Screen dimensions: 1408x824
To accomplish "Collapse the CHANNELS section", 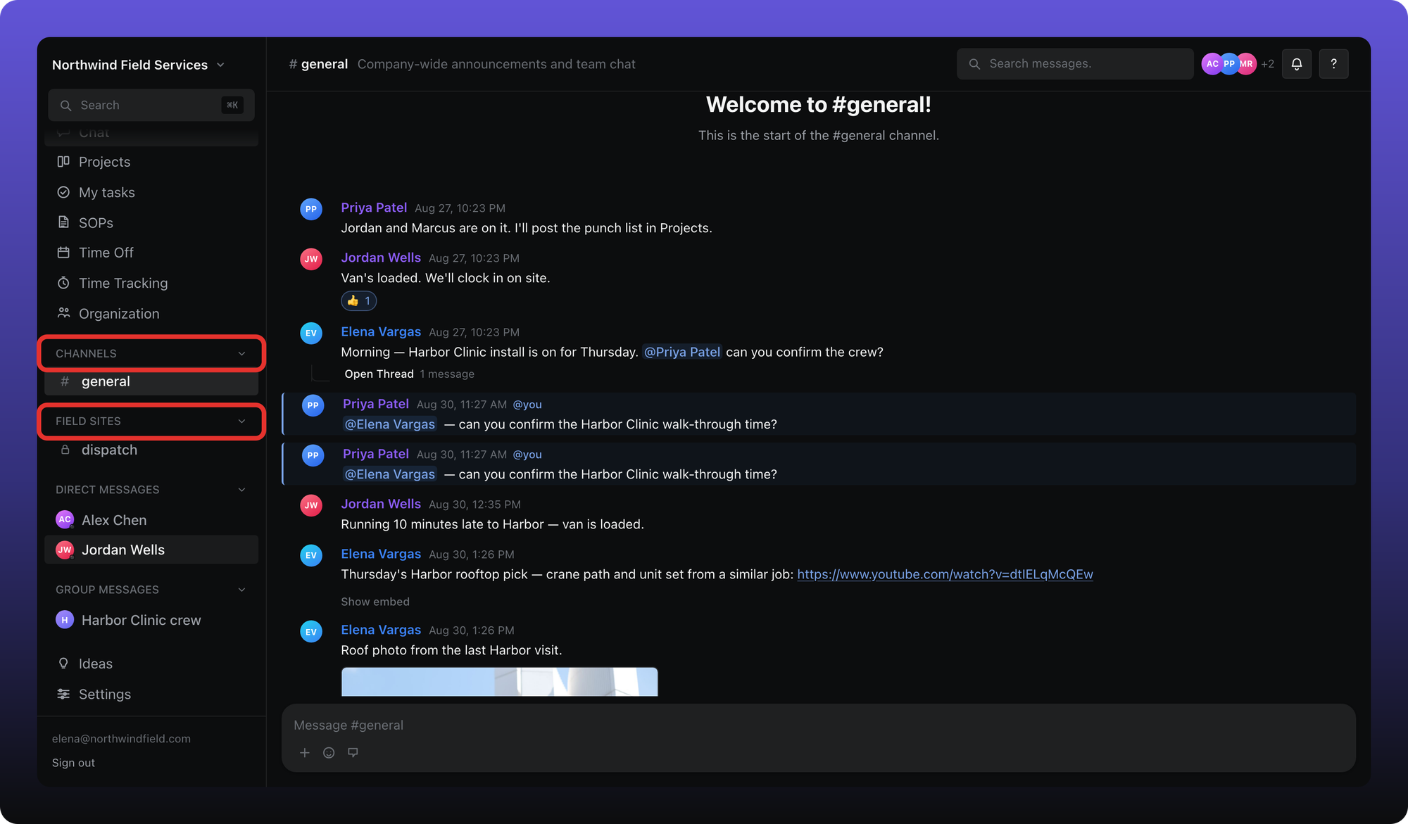I will point(151,353).
